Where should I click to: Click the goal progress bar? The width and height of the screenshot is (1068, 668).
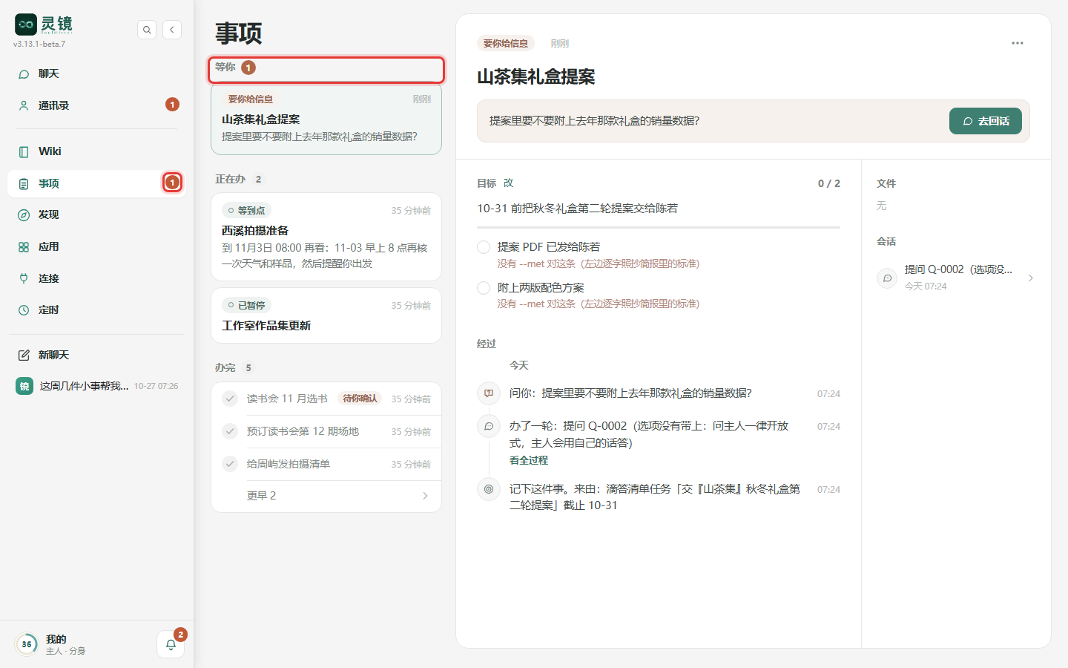coord(659,227)
